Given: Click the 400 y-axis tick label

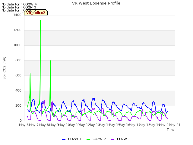Looking at the screenshot, I should [18, 91].
